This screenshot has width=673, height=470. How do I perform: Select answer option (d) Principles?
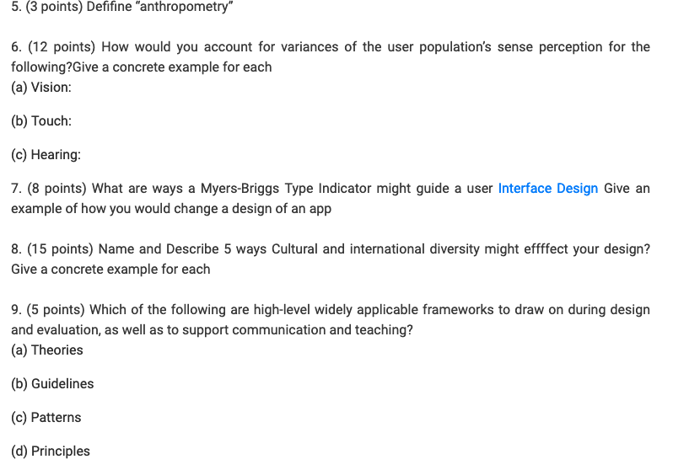click(51, 451)
